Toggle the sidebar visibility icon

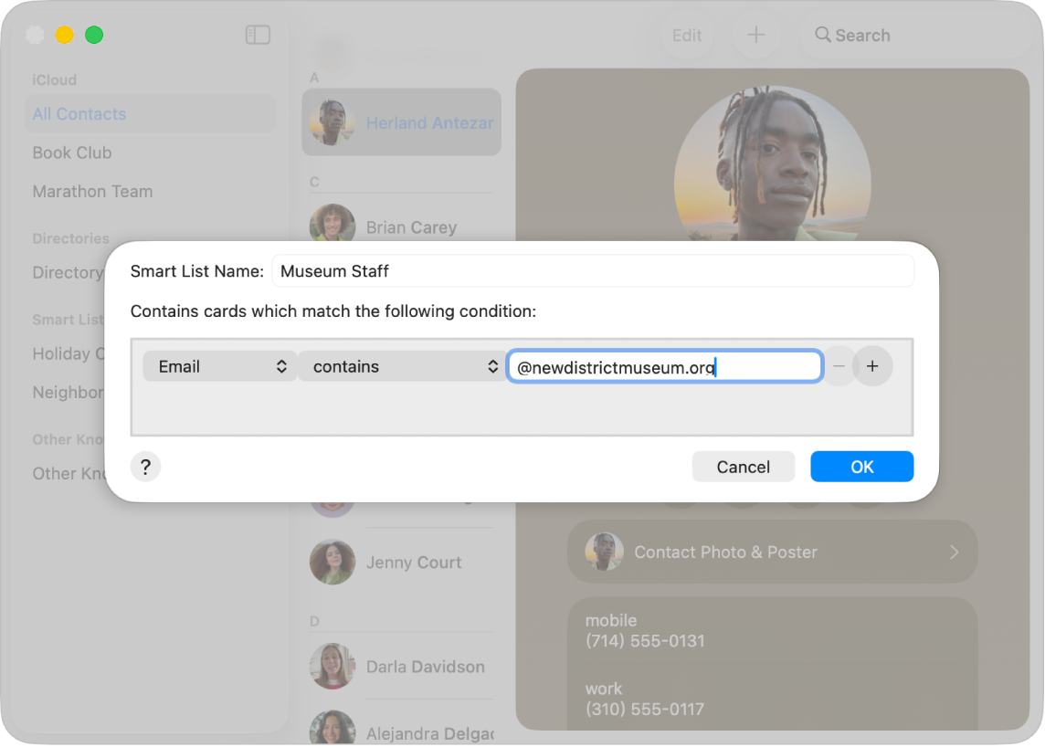[258, 35]
